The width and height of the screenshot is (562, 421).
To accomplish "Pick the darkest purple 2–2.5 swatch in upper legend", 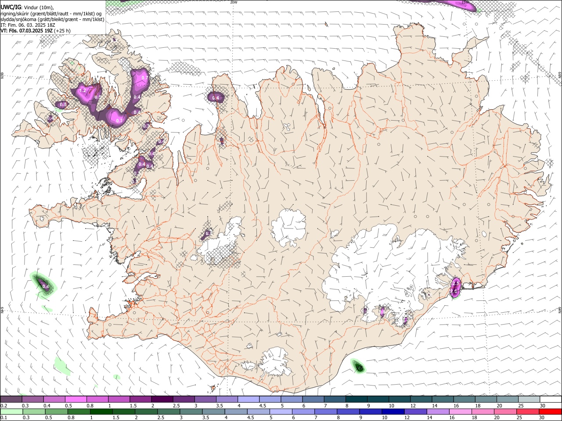I will point(162,399).
